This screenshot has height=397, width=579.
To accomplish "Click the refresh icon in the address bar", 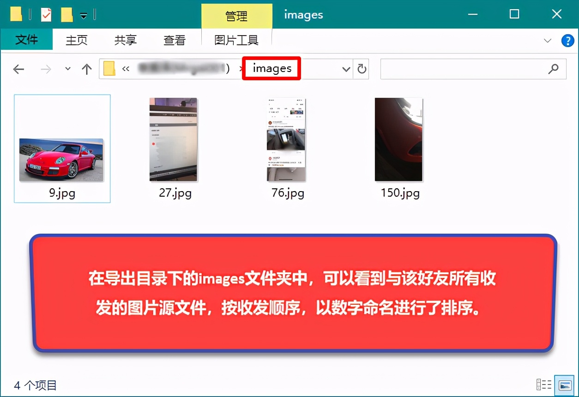I will point(362,69).
